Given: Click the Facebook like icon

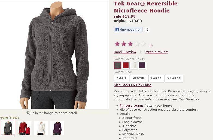Looking at the screenshot, I should [x=117, y=30].
